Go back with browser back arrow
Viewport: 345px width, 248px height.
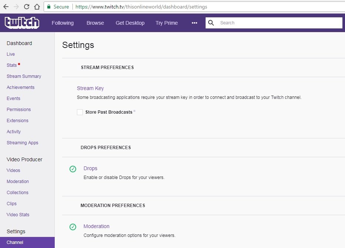[6, 7]
